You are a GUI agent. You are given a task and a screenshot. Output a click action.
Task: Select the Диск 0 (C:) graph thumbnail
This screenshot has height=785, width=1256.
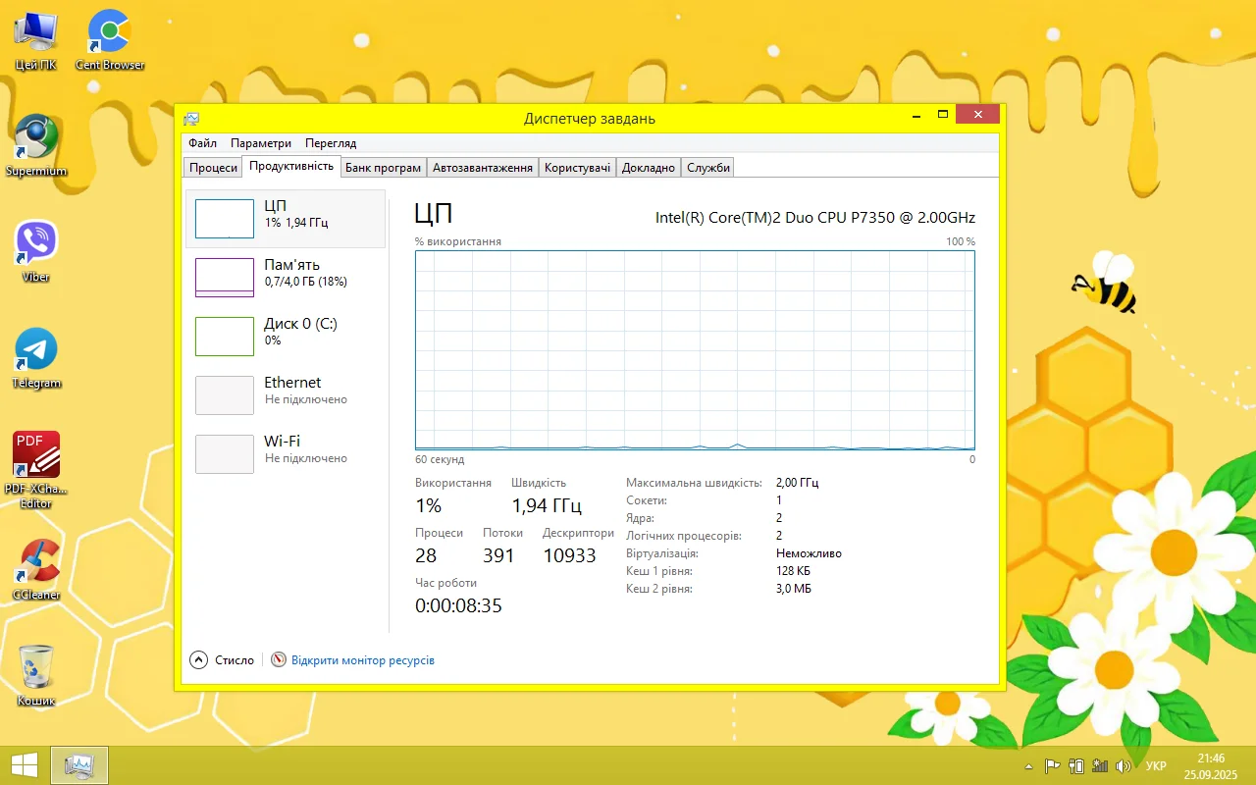coord(225,336)
